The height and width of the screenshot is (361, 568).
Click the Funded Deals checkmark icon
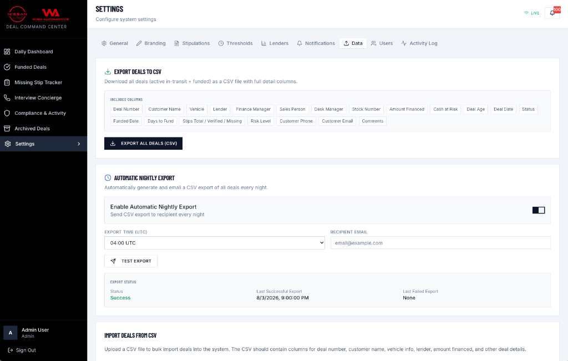(7, 67)
